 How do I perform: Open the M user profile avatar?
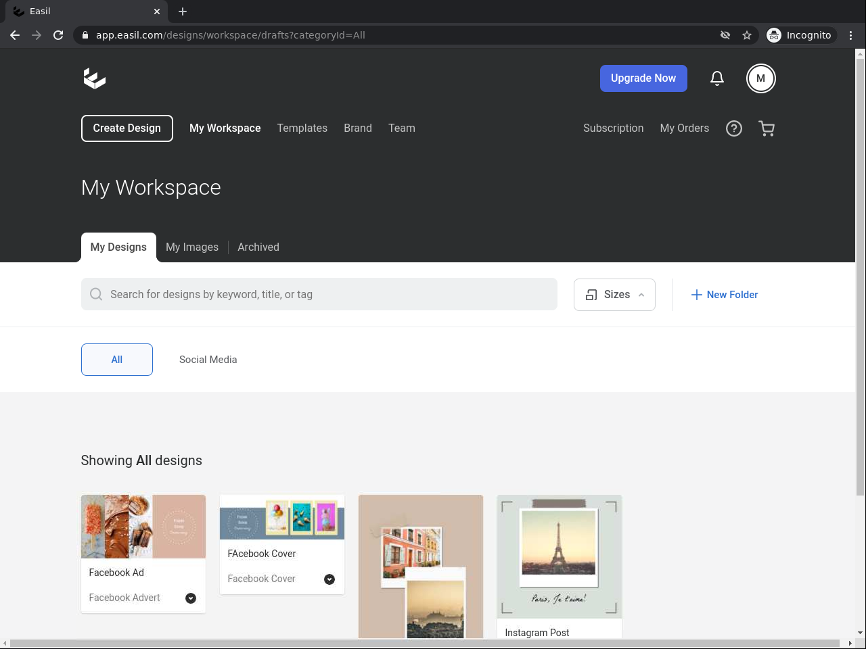[x=761, y=78]
